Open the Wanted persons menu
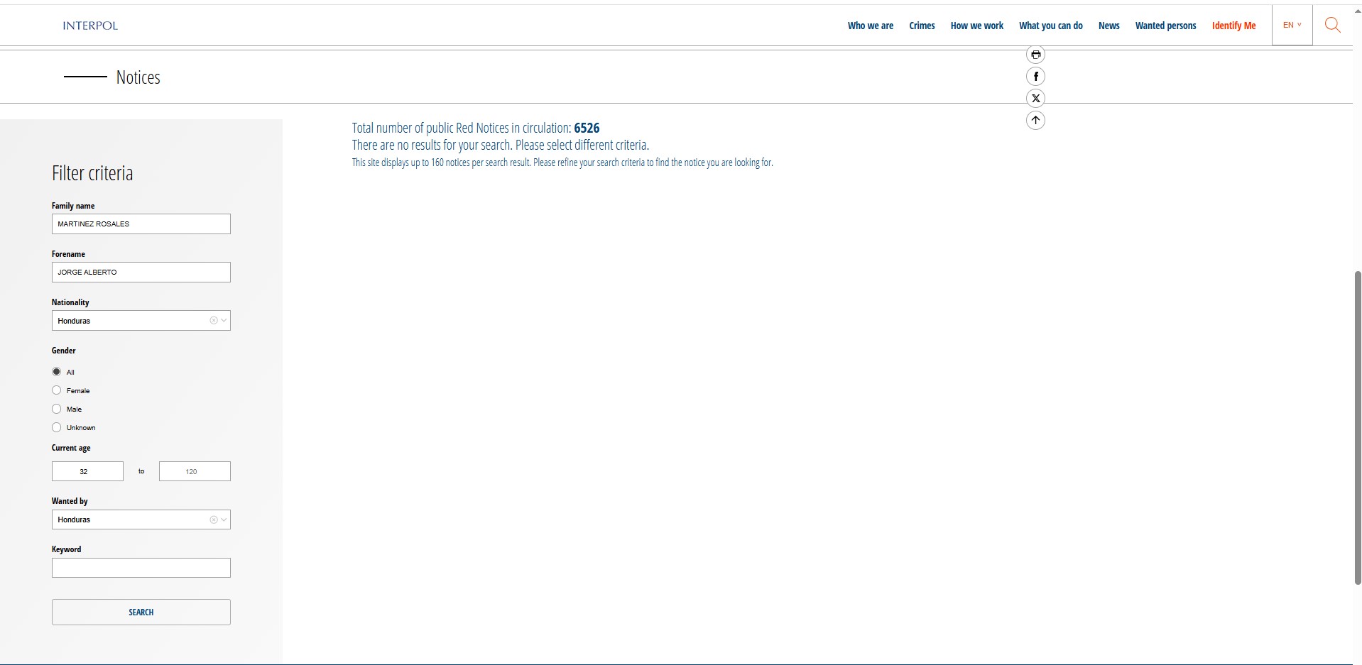This screenshot has height=665, width=1362. point(1165,26)
